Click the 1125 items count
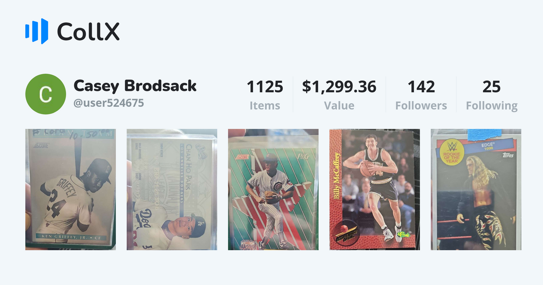The height and width of the screenshot is (285, 543). [x=265, y=86]
